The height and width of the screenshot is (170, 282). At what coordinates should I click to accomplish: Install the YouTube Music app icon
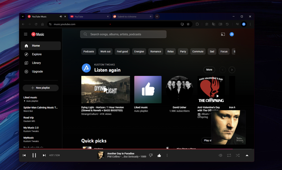click(182, 24)
